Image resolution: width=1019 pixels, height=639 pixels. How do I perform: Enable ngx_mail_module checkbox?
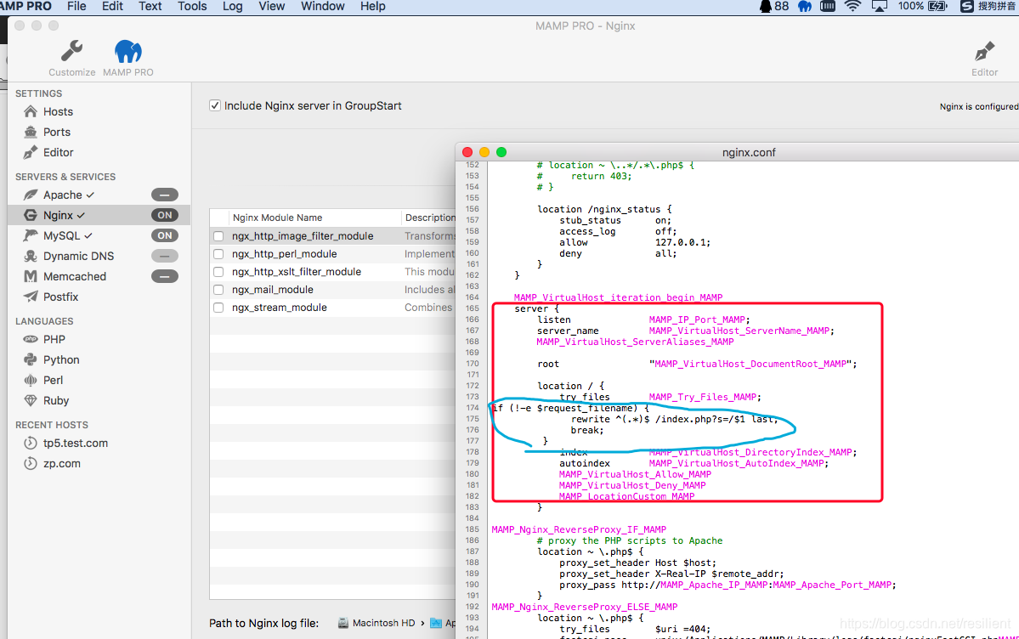coord(219,290)
